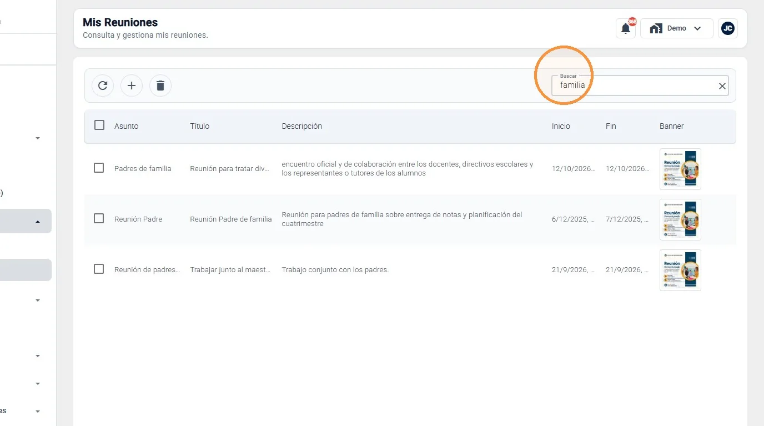The image size is (764, 426).
Task: Expand the bottom sidebar dropdown arrow
Action: pos(38,412)
